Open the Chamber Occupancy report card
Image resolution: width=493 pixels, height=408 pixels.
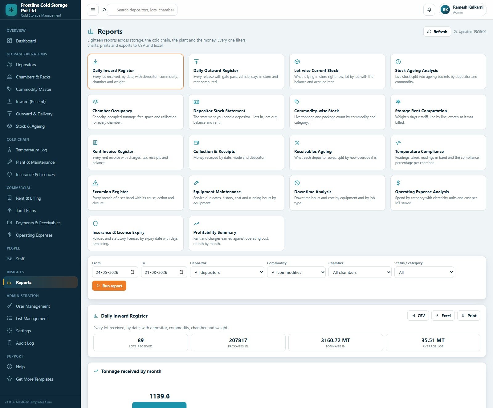136,112
